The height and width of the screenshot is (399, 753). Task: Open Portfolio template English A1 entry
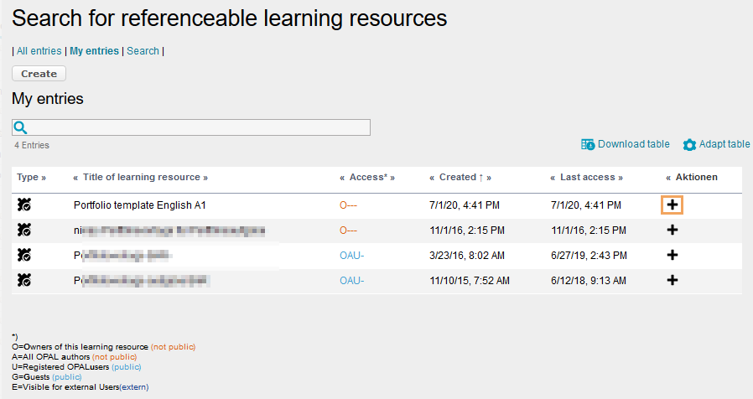tap(139, 205)
